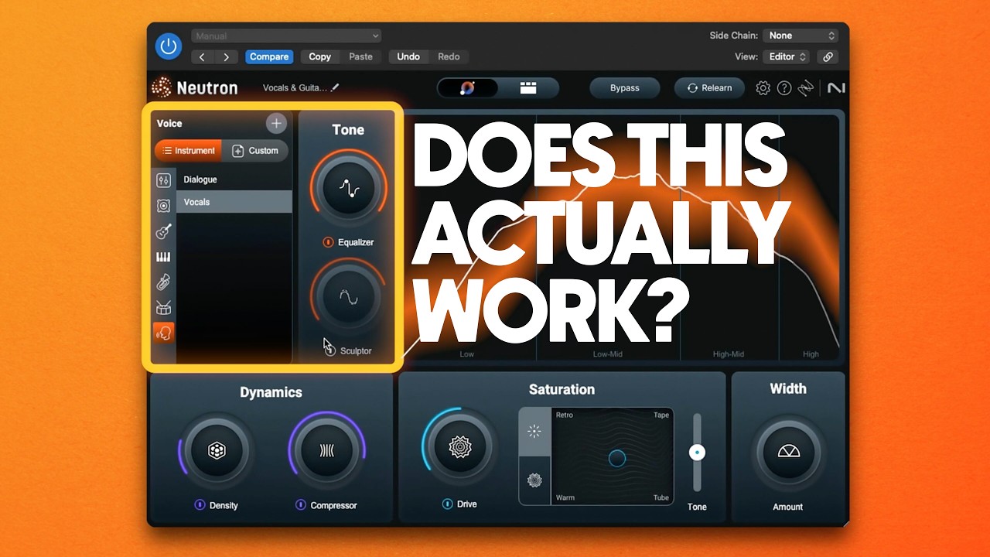The height and width of the screenshot is (557, 990).
Task: Select the bass speaker category icon
Action: (163, 206)
